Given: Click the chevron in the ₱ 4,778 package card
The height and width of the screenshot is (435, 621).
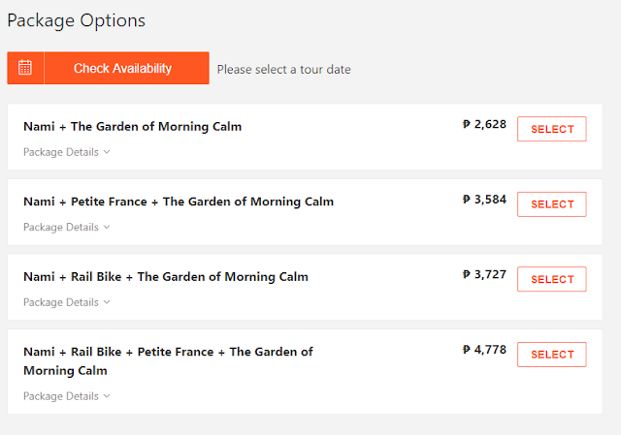Looking at the screenshot, I should click(x=107, y=396).
